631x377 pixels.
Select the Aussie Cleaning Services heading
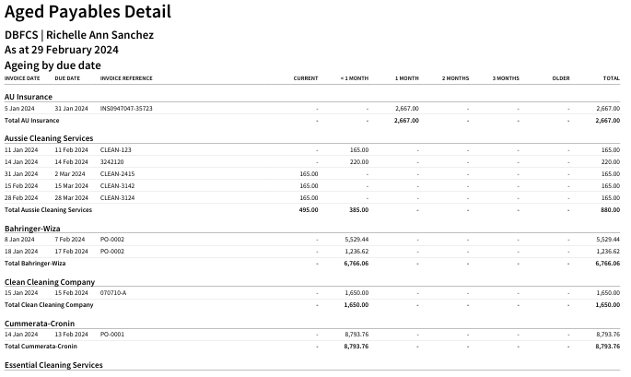49,138
